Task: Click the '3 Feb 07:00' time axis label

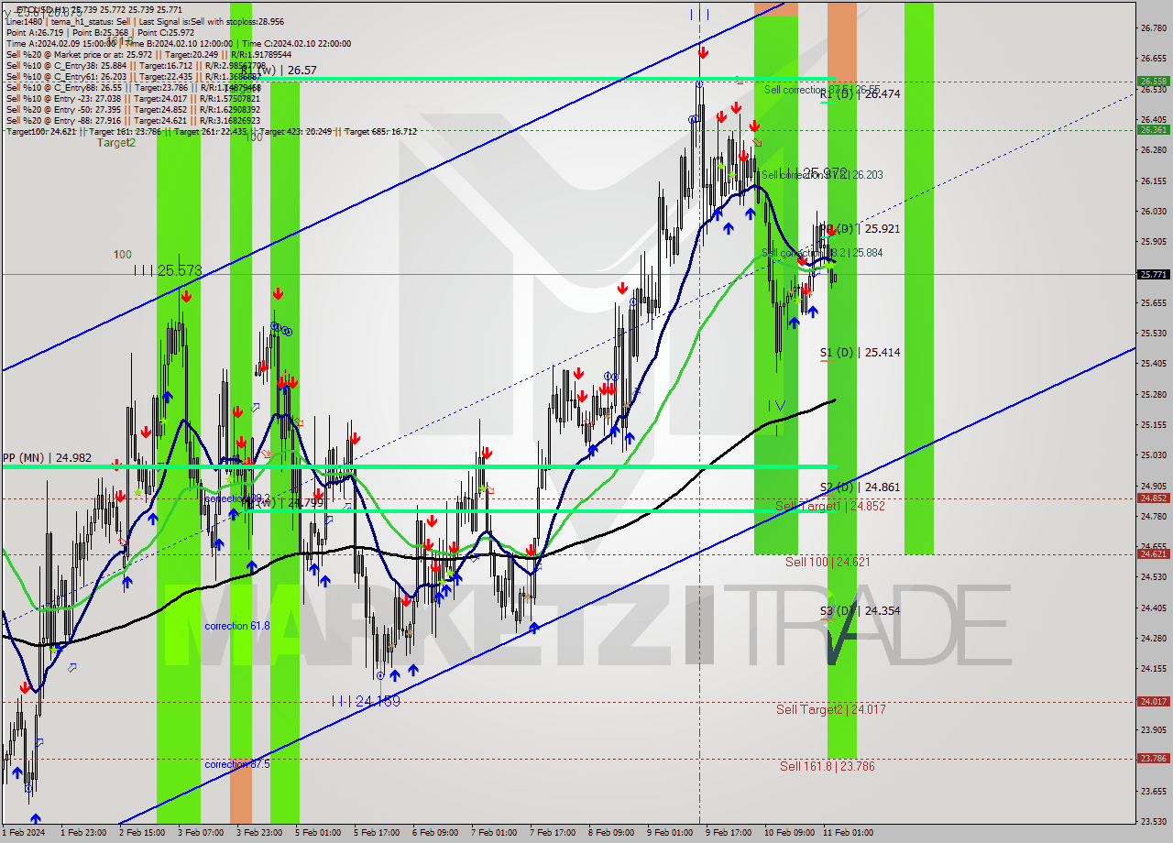Action: pyautogui.click(x=201, y=833)
